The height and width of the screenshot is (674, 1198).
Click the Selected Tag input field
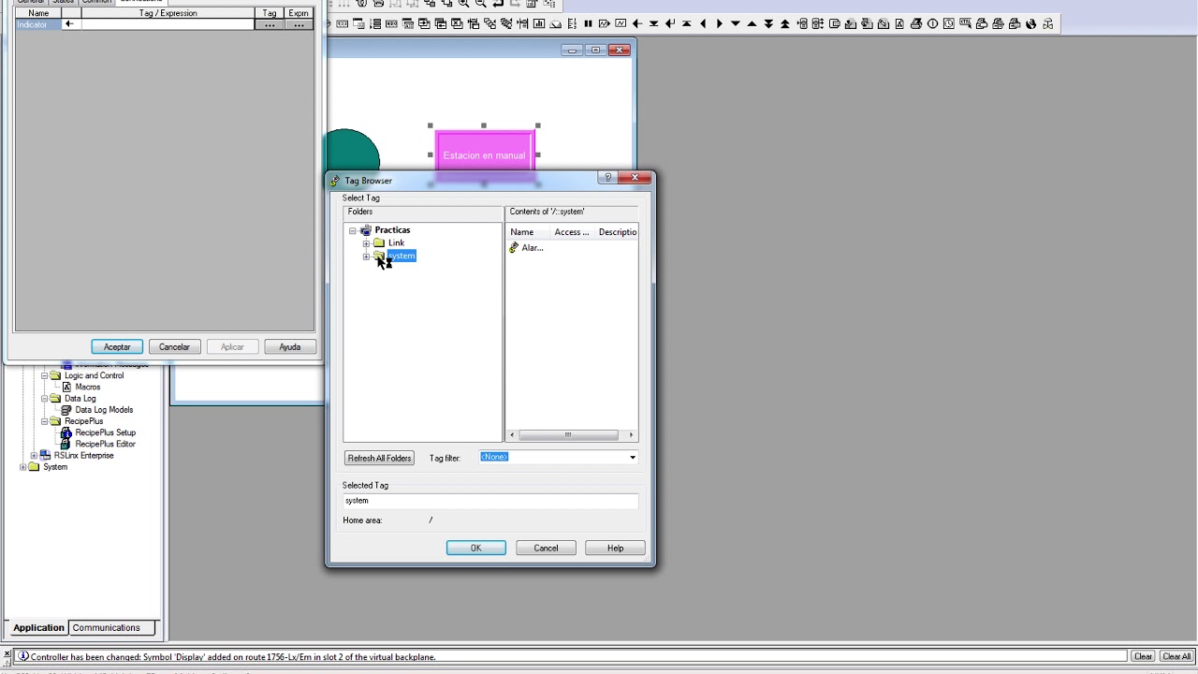pyautogui.click(x=490, y=501)
